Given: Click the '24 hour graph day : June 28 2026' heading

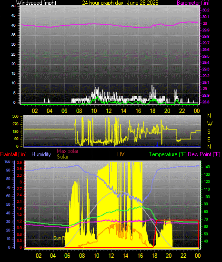Looking at the screenshot, I should point(120,3).
